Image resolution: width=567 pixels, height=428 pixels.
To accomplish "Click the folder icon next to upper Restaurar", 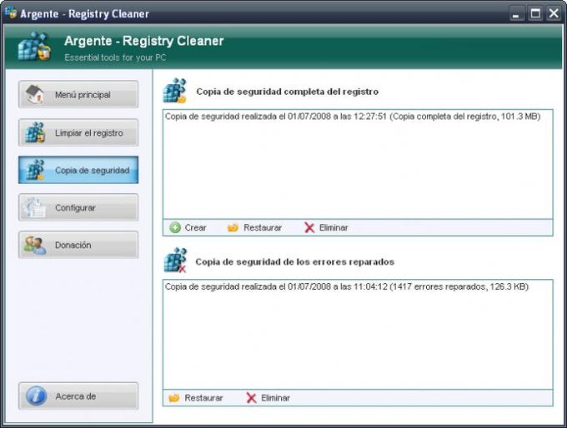I will pyautogui.click(x=233, y=227).
